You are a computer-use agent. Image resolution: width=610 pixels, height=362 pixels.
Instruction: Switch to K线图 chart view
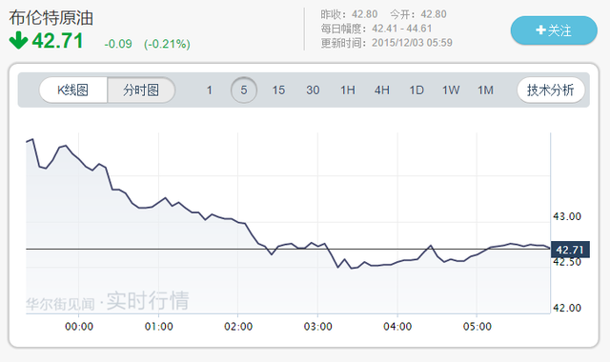click(73, 90)
